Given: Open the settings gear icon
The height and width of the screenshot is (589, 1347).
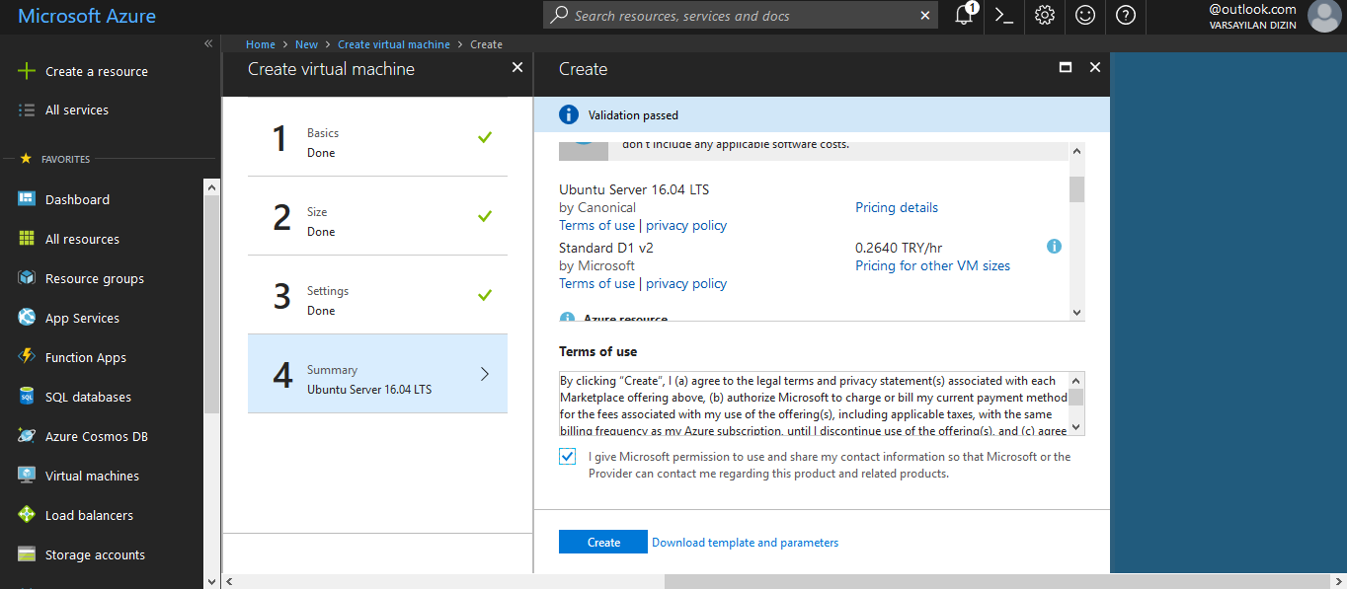Looking at the screenshot, I should click(x=1045, y=16).
